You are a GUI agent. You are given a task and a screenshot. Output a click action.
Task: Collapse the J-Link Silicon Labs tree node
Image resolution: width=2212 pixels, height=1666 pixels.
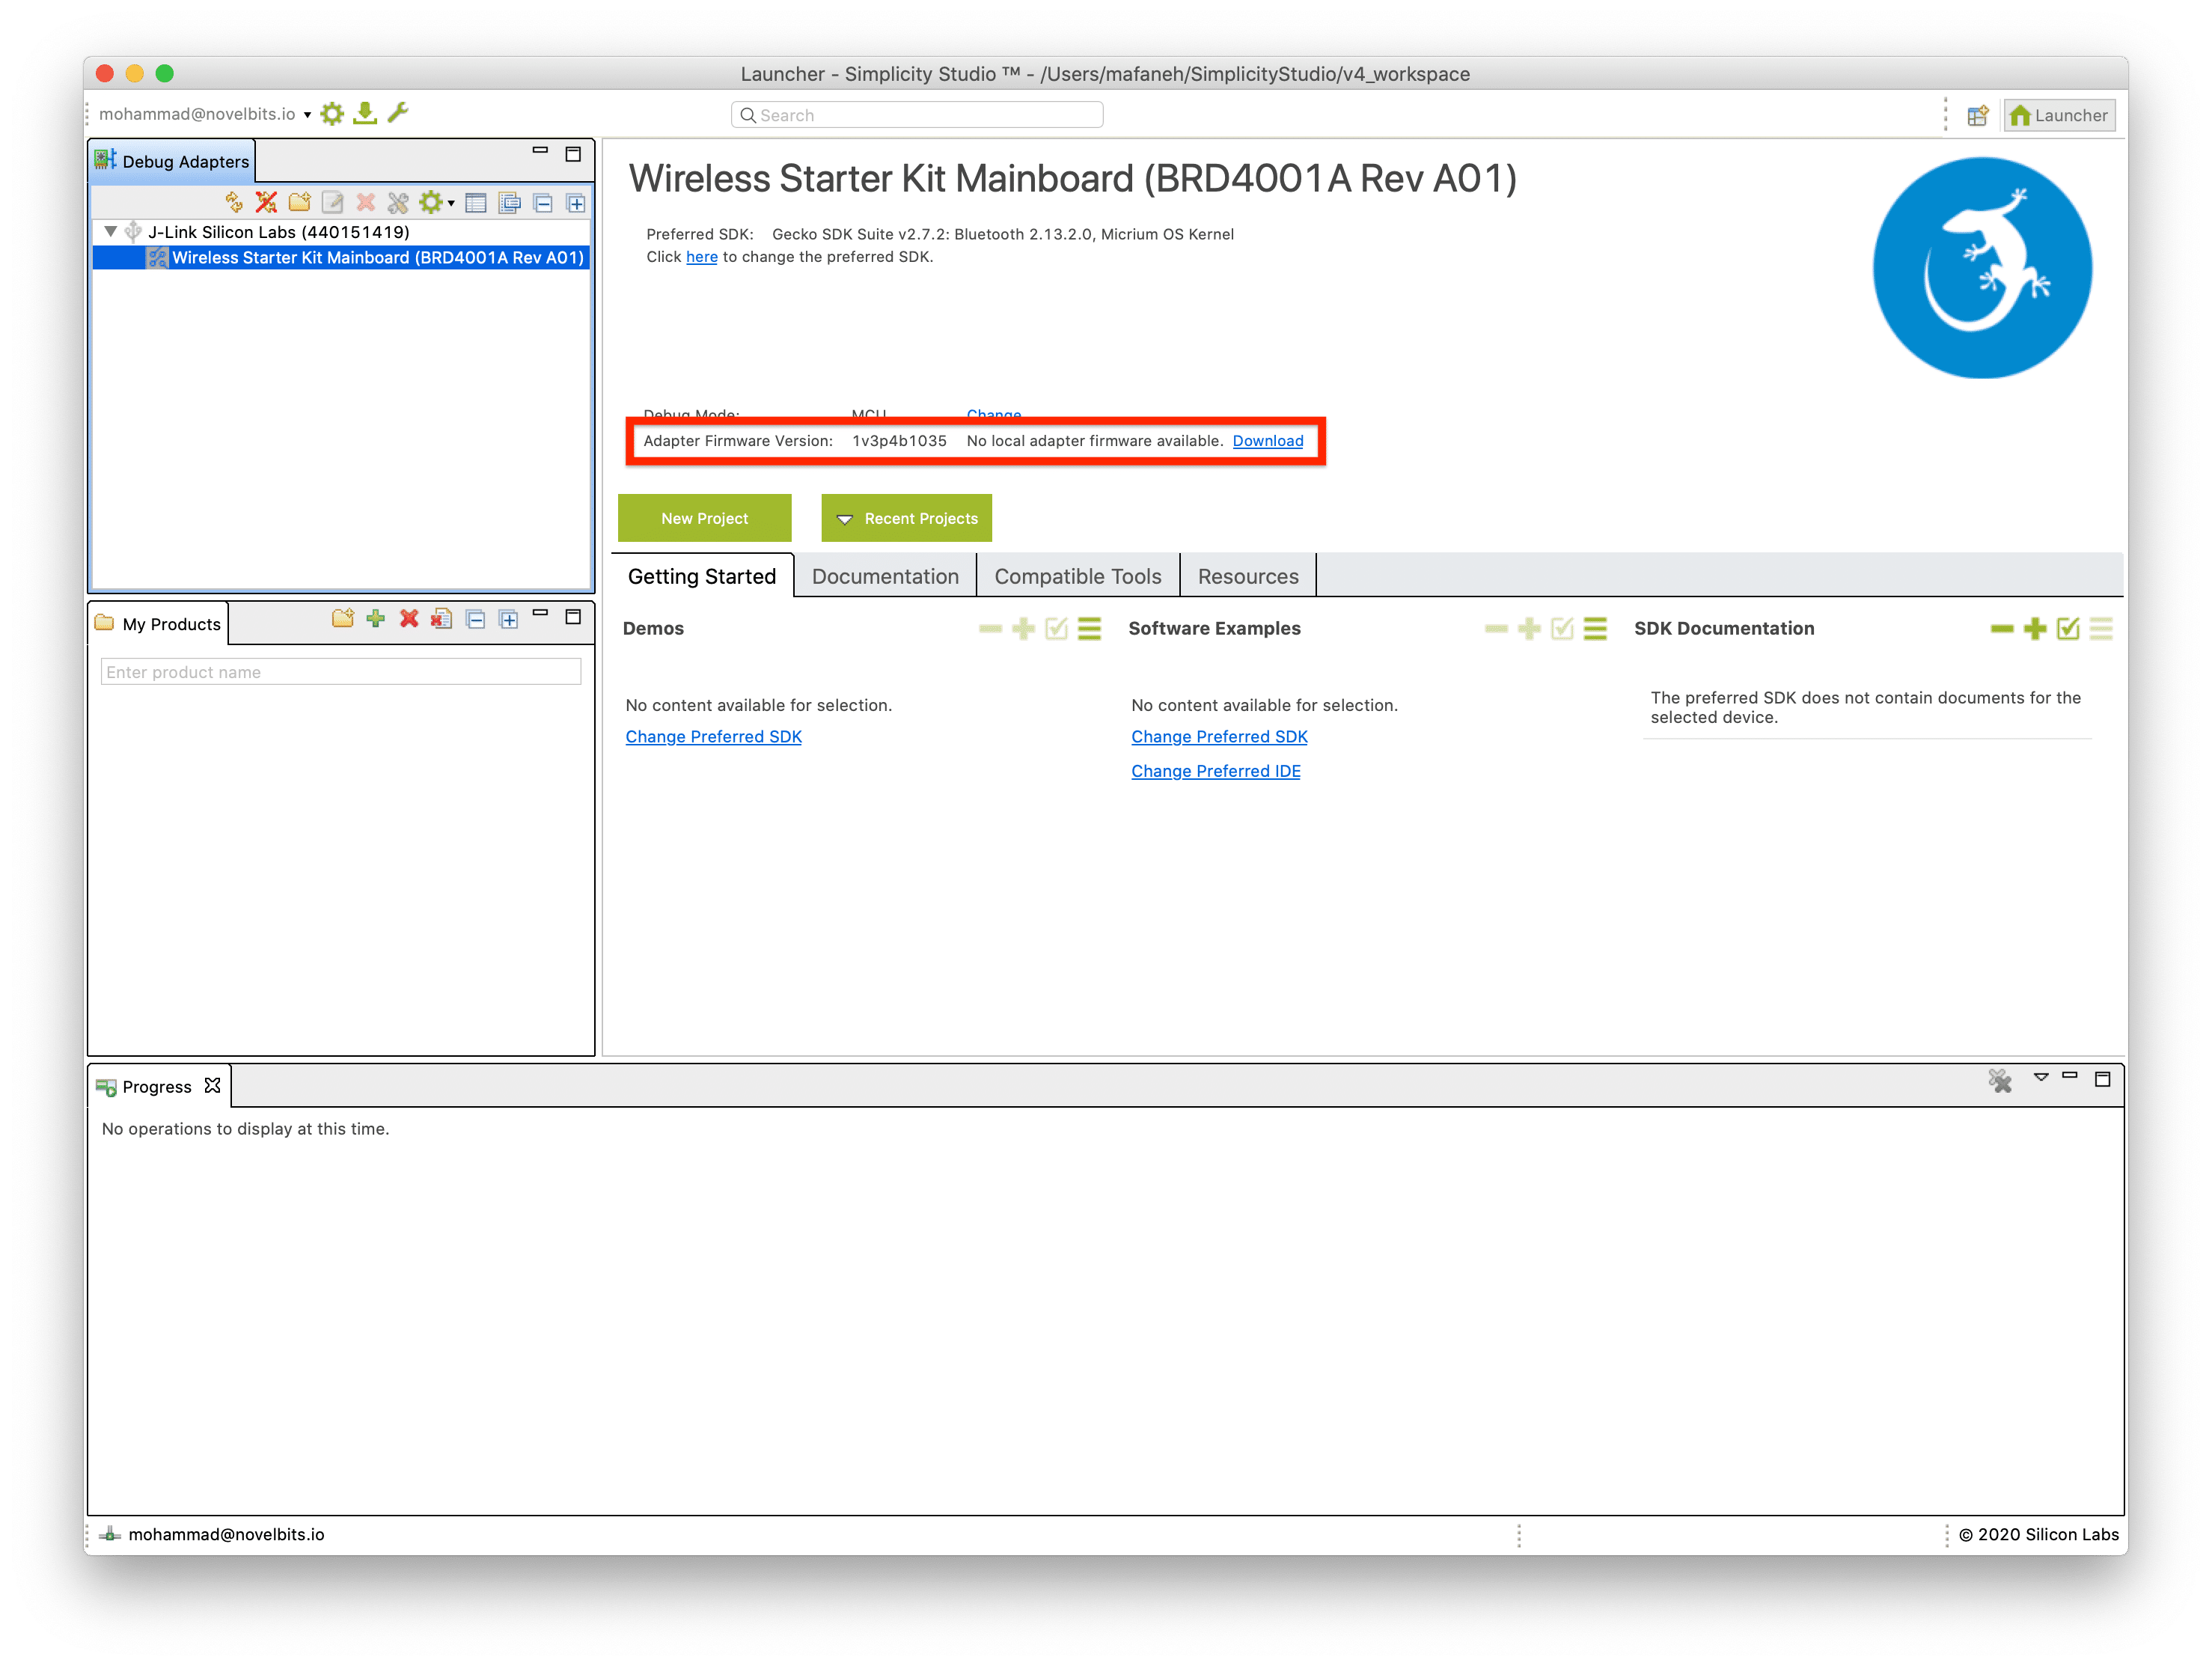click(111, 232)
